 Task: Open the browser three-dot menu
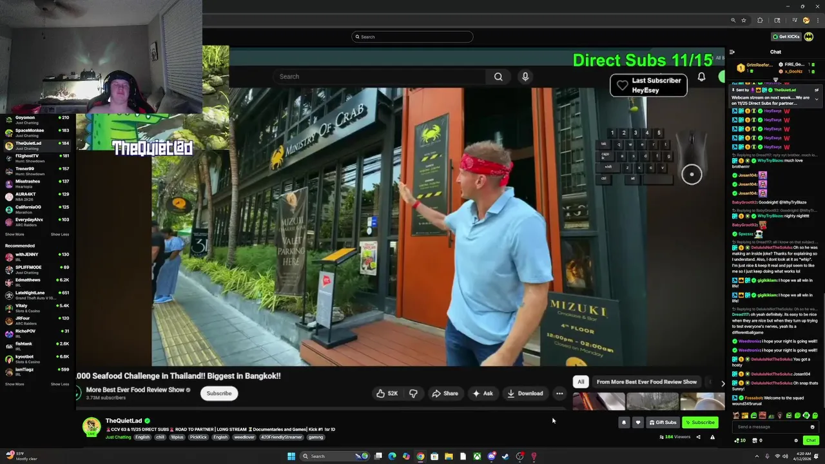(x=818, y=21)
